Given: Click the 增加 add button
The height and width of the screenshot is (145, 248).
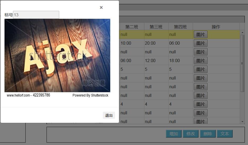Looking at the screenshot, I should 174,134.
